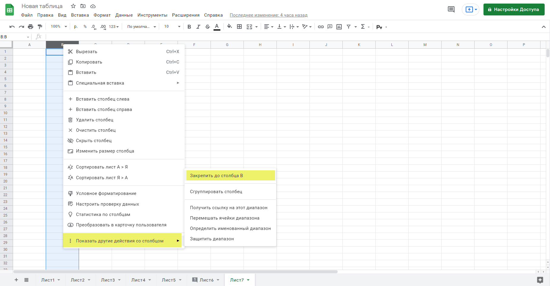Increase decimal places
The image size is (550, 286).
click(x=103, y=27)
